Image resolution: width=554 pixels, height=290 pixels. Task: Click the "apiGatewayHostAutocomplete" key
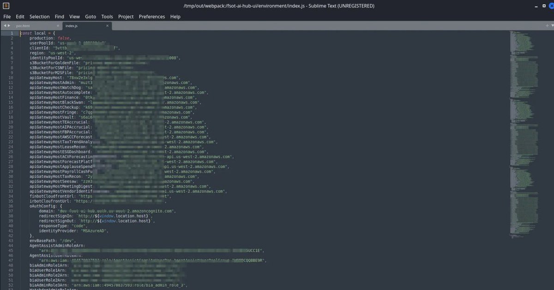click(61, 92)
